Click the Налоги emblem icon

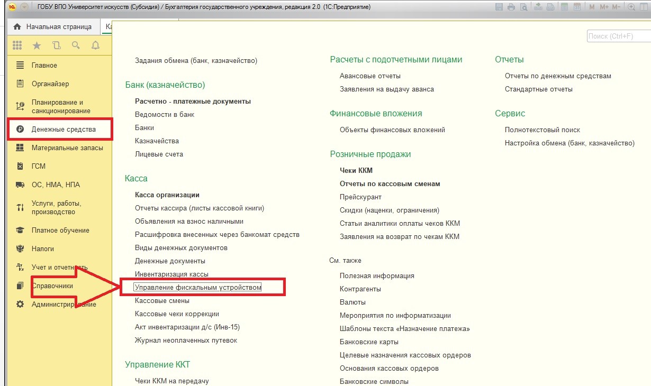(20, 249)
